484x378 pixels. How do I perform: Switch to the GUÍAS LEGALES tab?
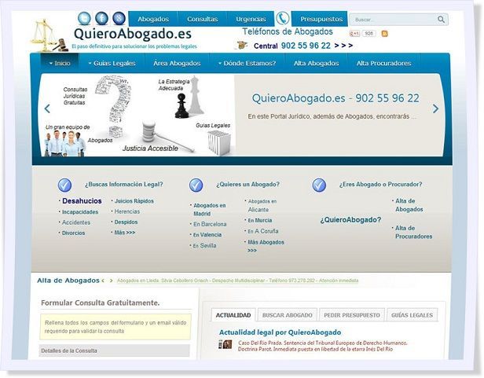tap(412, 315)
